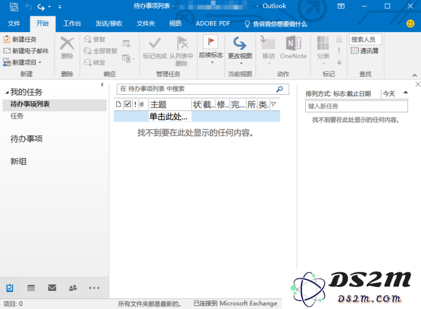Click the 告诉我你想要做什么 box
The height and width of the screenshot is (309, 421).
pyautogui.click(x=276, y=24)
